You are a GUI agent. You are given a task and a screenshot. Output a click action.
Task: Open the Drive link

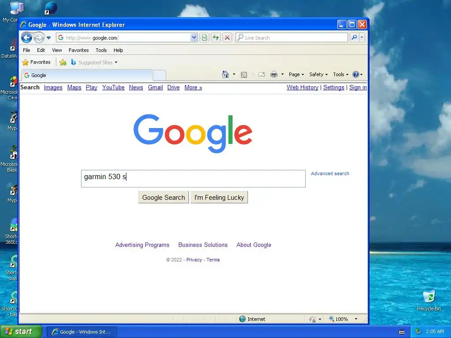[174, 88]
